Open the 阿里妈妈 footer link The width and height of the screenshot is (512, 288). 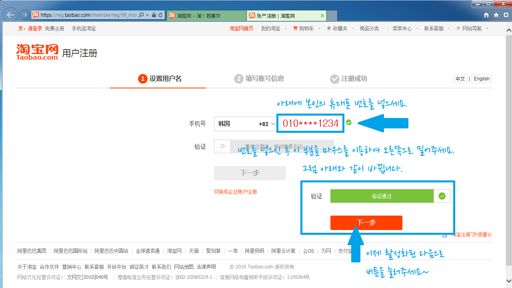coord(254,251)
